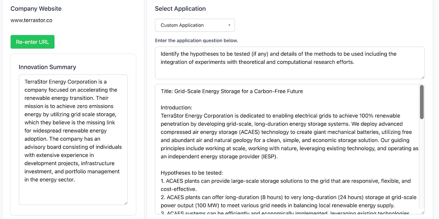This screenshot has width=439, height=219.
Task: Click resize grip of application question box
Action: click(422, 77)
